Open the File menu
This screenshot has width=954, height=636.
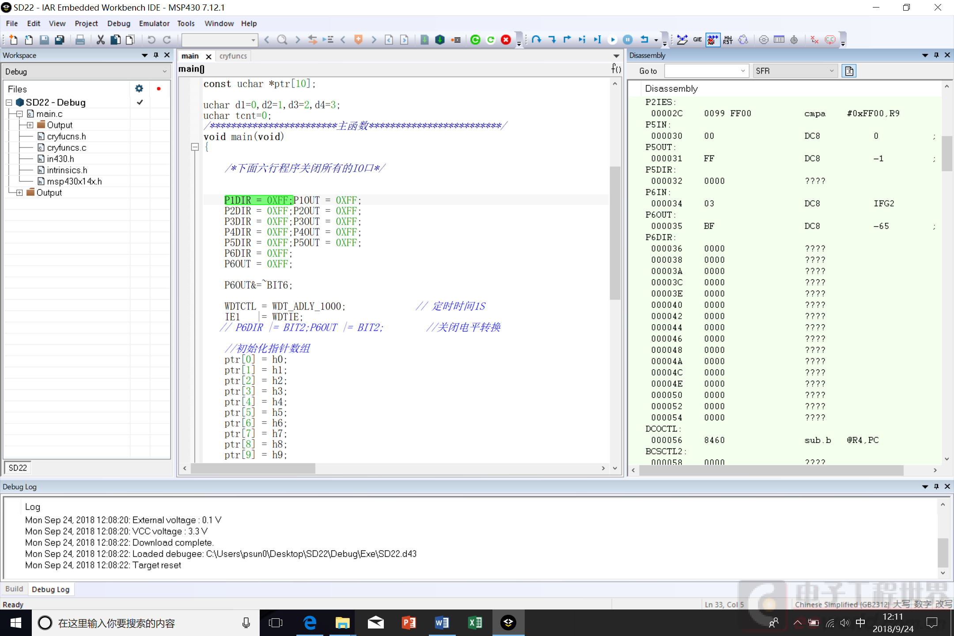point(12,23)
